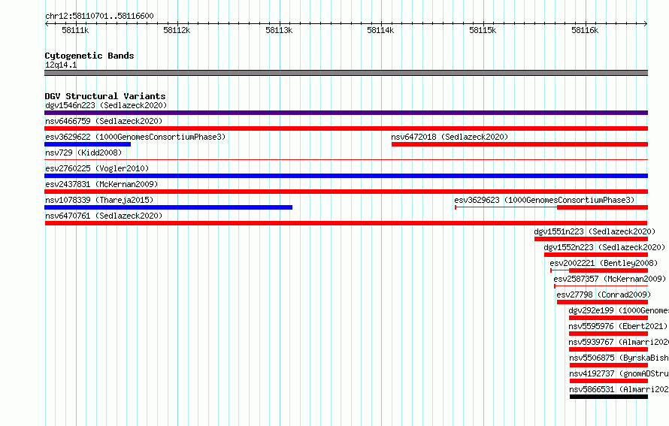Open esv3629623 (1000GenomesConsortiumPhase3) label
Screen dimensions: 669x426
click(x=544, y=200)
